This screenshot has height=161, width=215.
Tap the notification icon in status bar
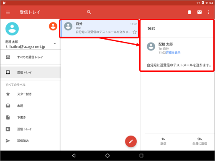click(4, 3)
